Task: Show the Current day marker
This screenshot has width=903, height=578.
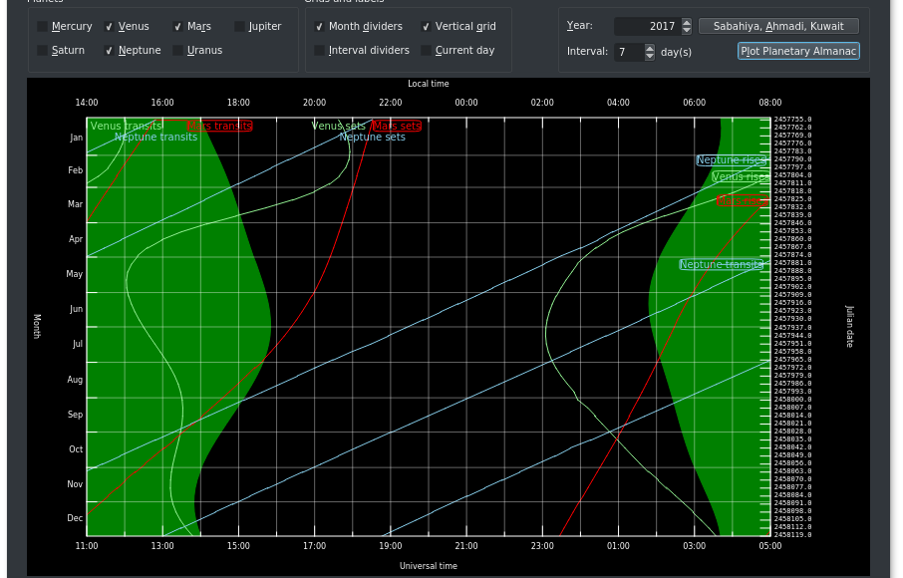Action: (x=427, y=51)
